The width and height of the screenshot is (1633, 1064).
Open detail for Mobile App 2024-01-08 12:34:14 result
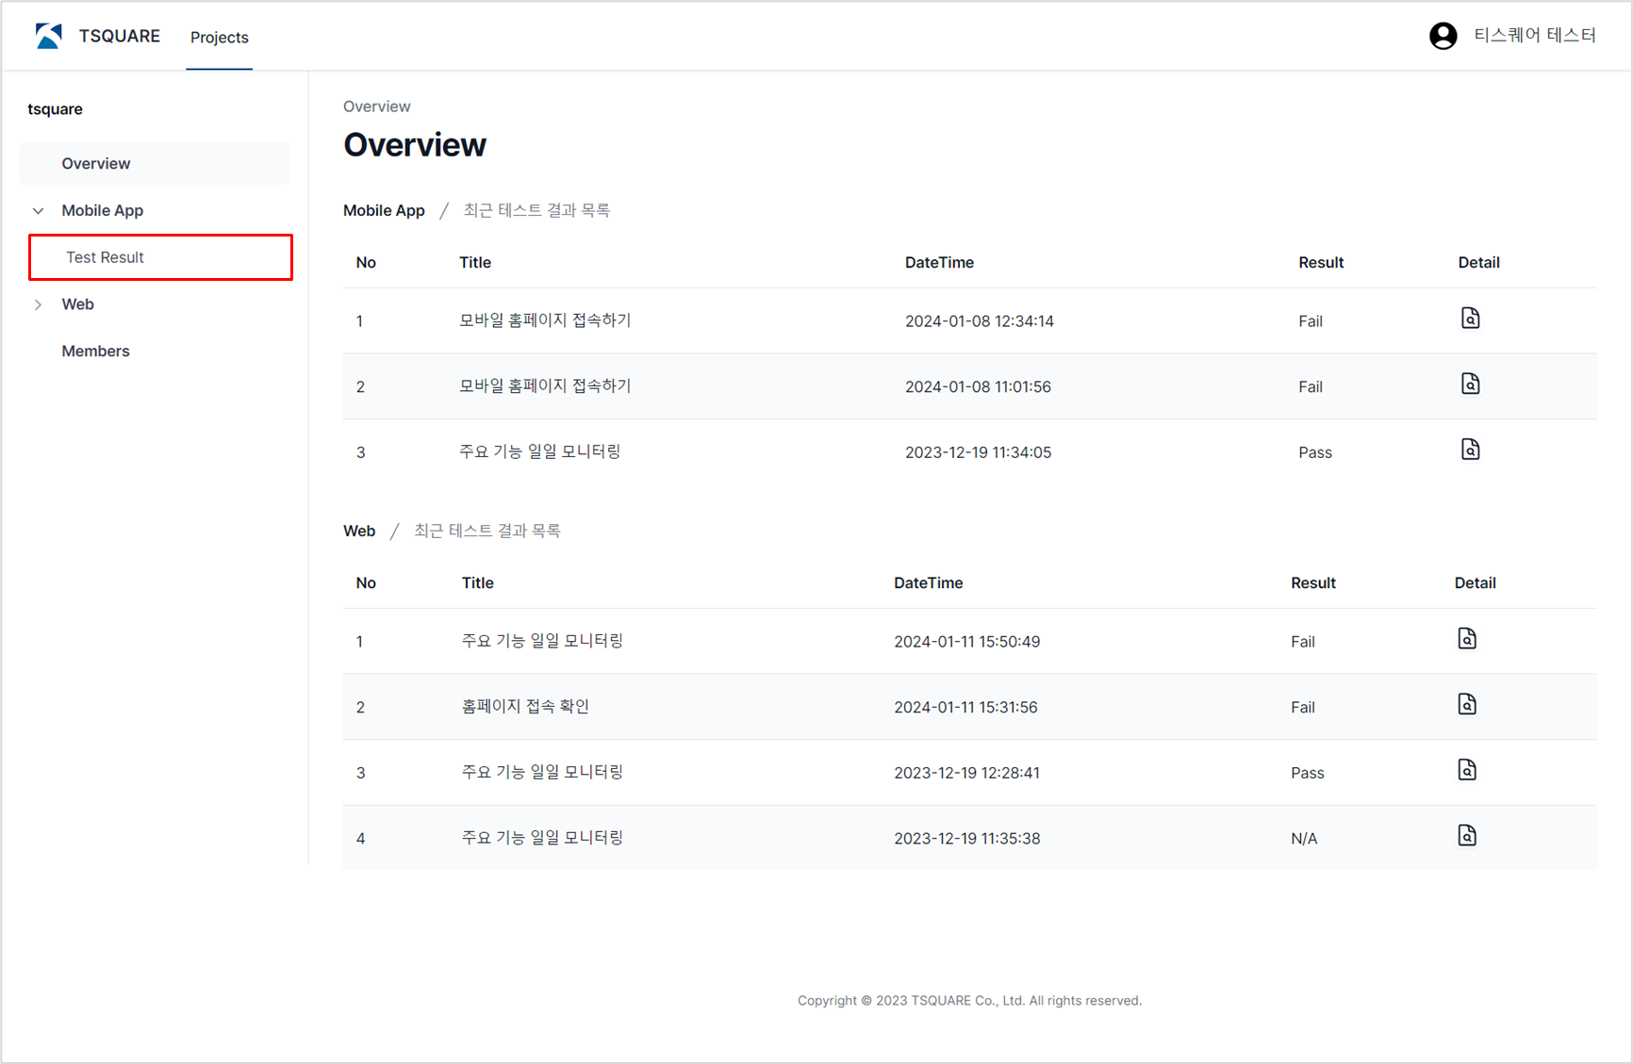(x=1470, y=319)
